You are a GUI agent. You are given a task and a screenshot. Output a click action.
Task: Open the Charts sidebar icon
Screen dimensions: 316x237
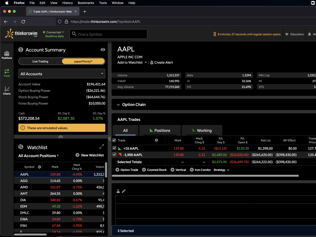7,91
